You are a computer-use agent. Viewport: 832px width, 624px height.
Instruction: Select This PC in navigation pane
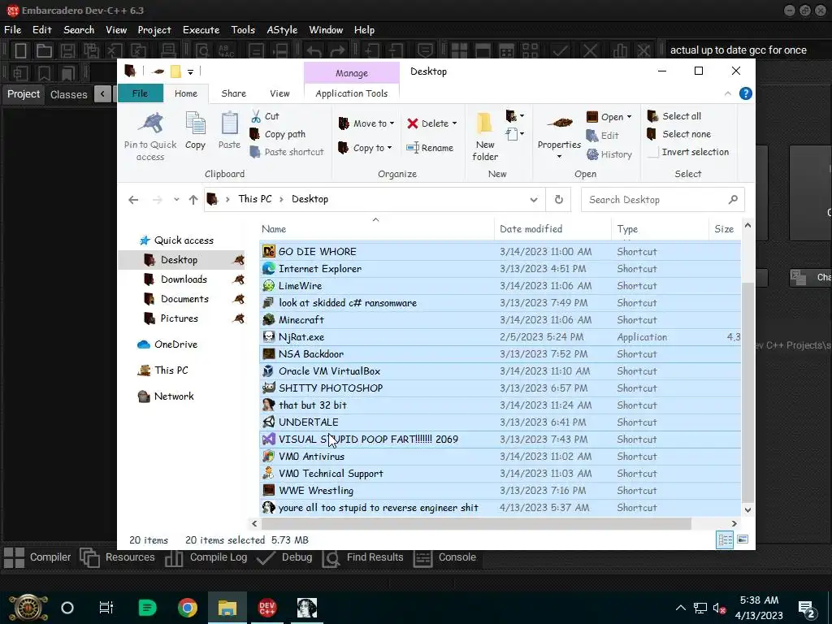[x=171, y=370]
